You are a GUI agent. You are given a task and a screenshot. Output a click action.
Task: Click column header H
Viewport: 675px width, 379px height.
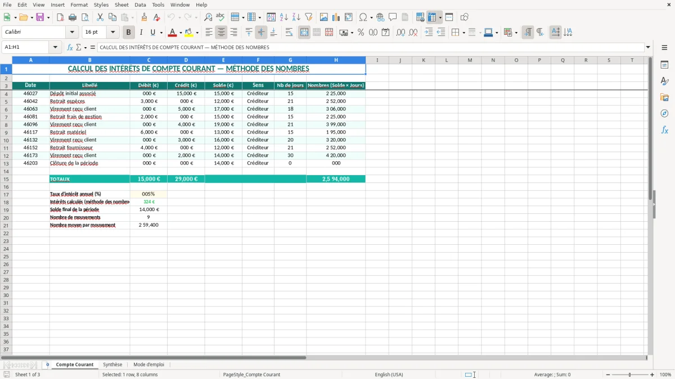336,60
